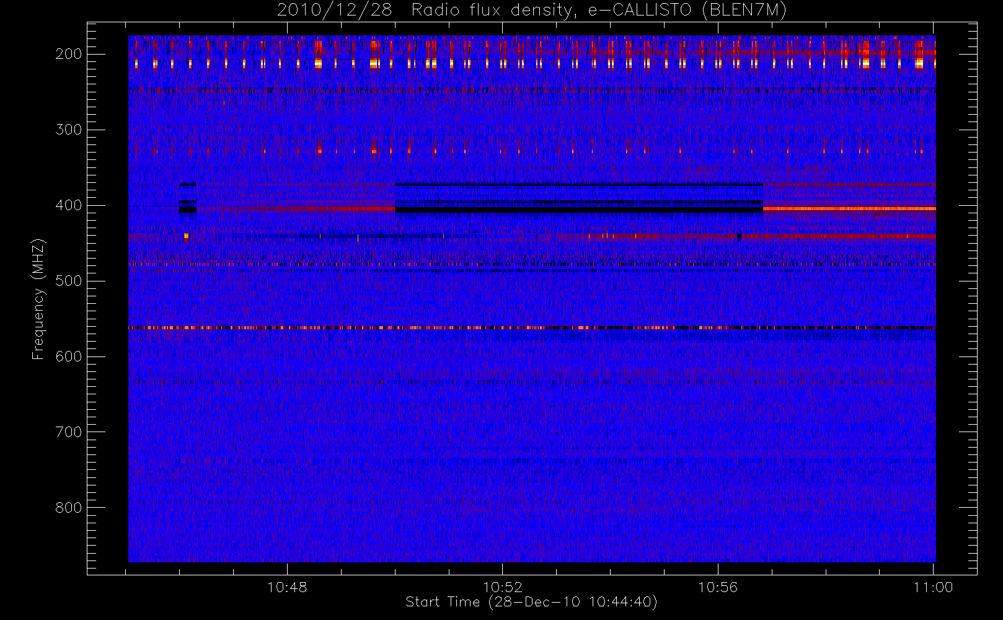Image resolution: width=1003 pixels, height=620 pixels.
Task: Click the 500 frequency tick label
Action: pos(68,281)
